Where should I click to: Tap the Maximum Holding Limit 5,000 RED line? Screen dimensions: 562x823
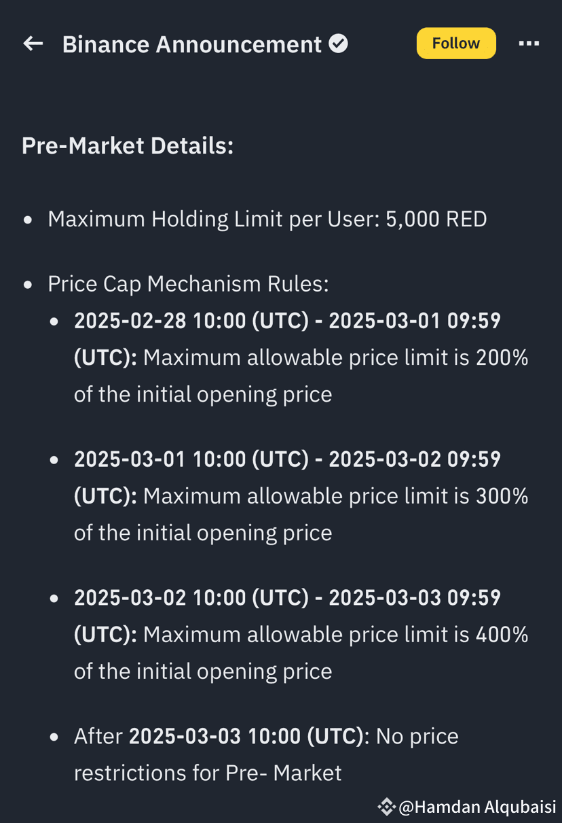pos(267,219)
